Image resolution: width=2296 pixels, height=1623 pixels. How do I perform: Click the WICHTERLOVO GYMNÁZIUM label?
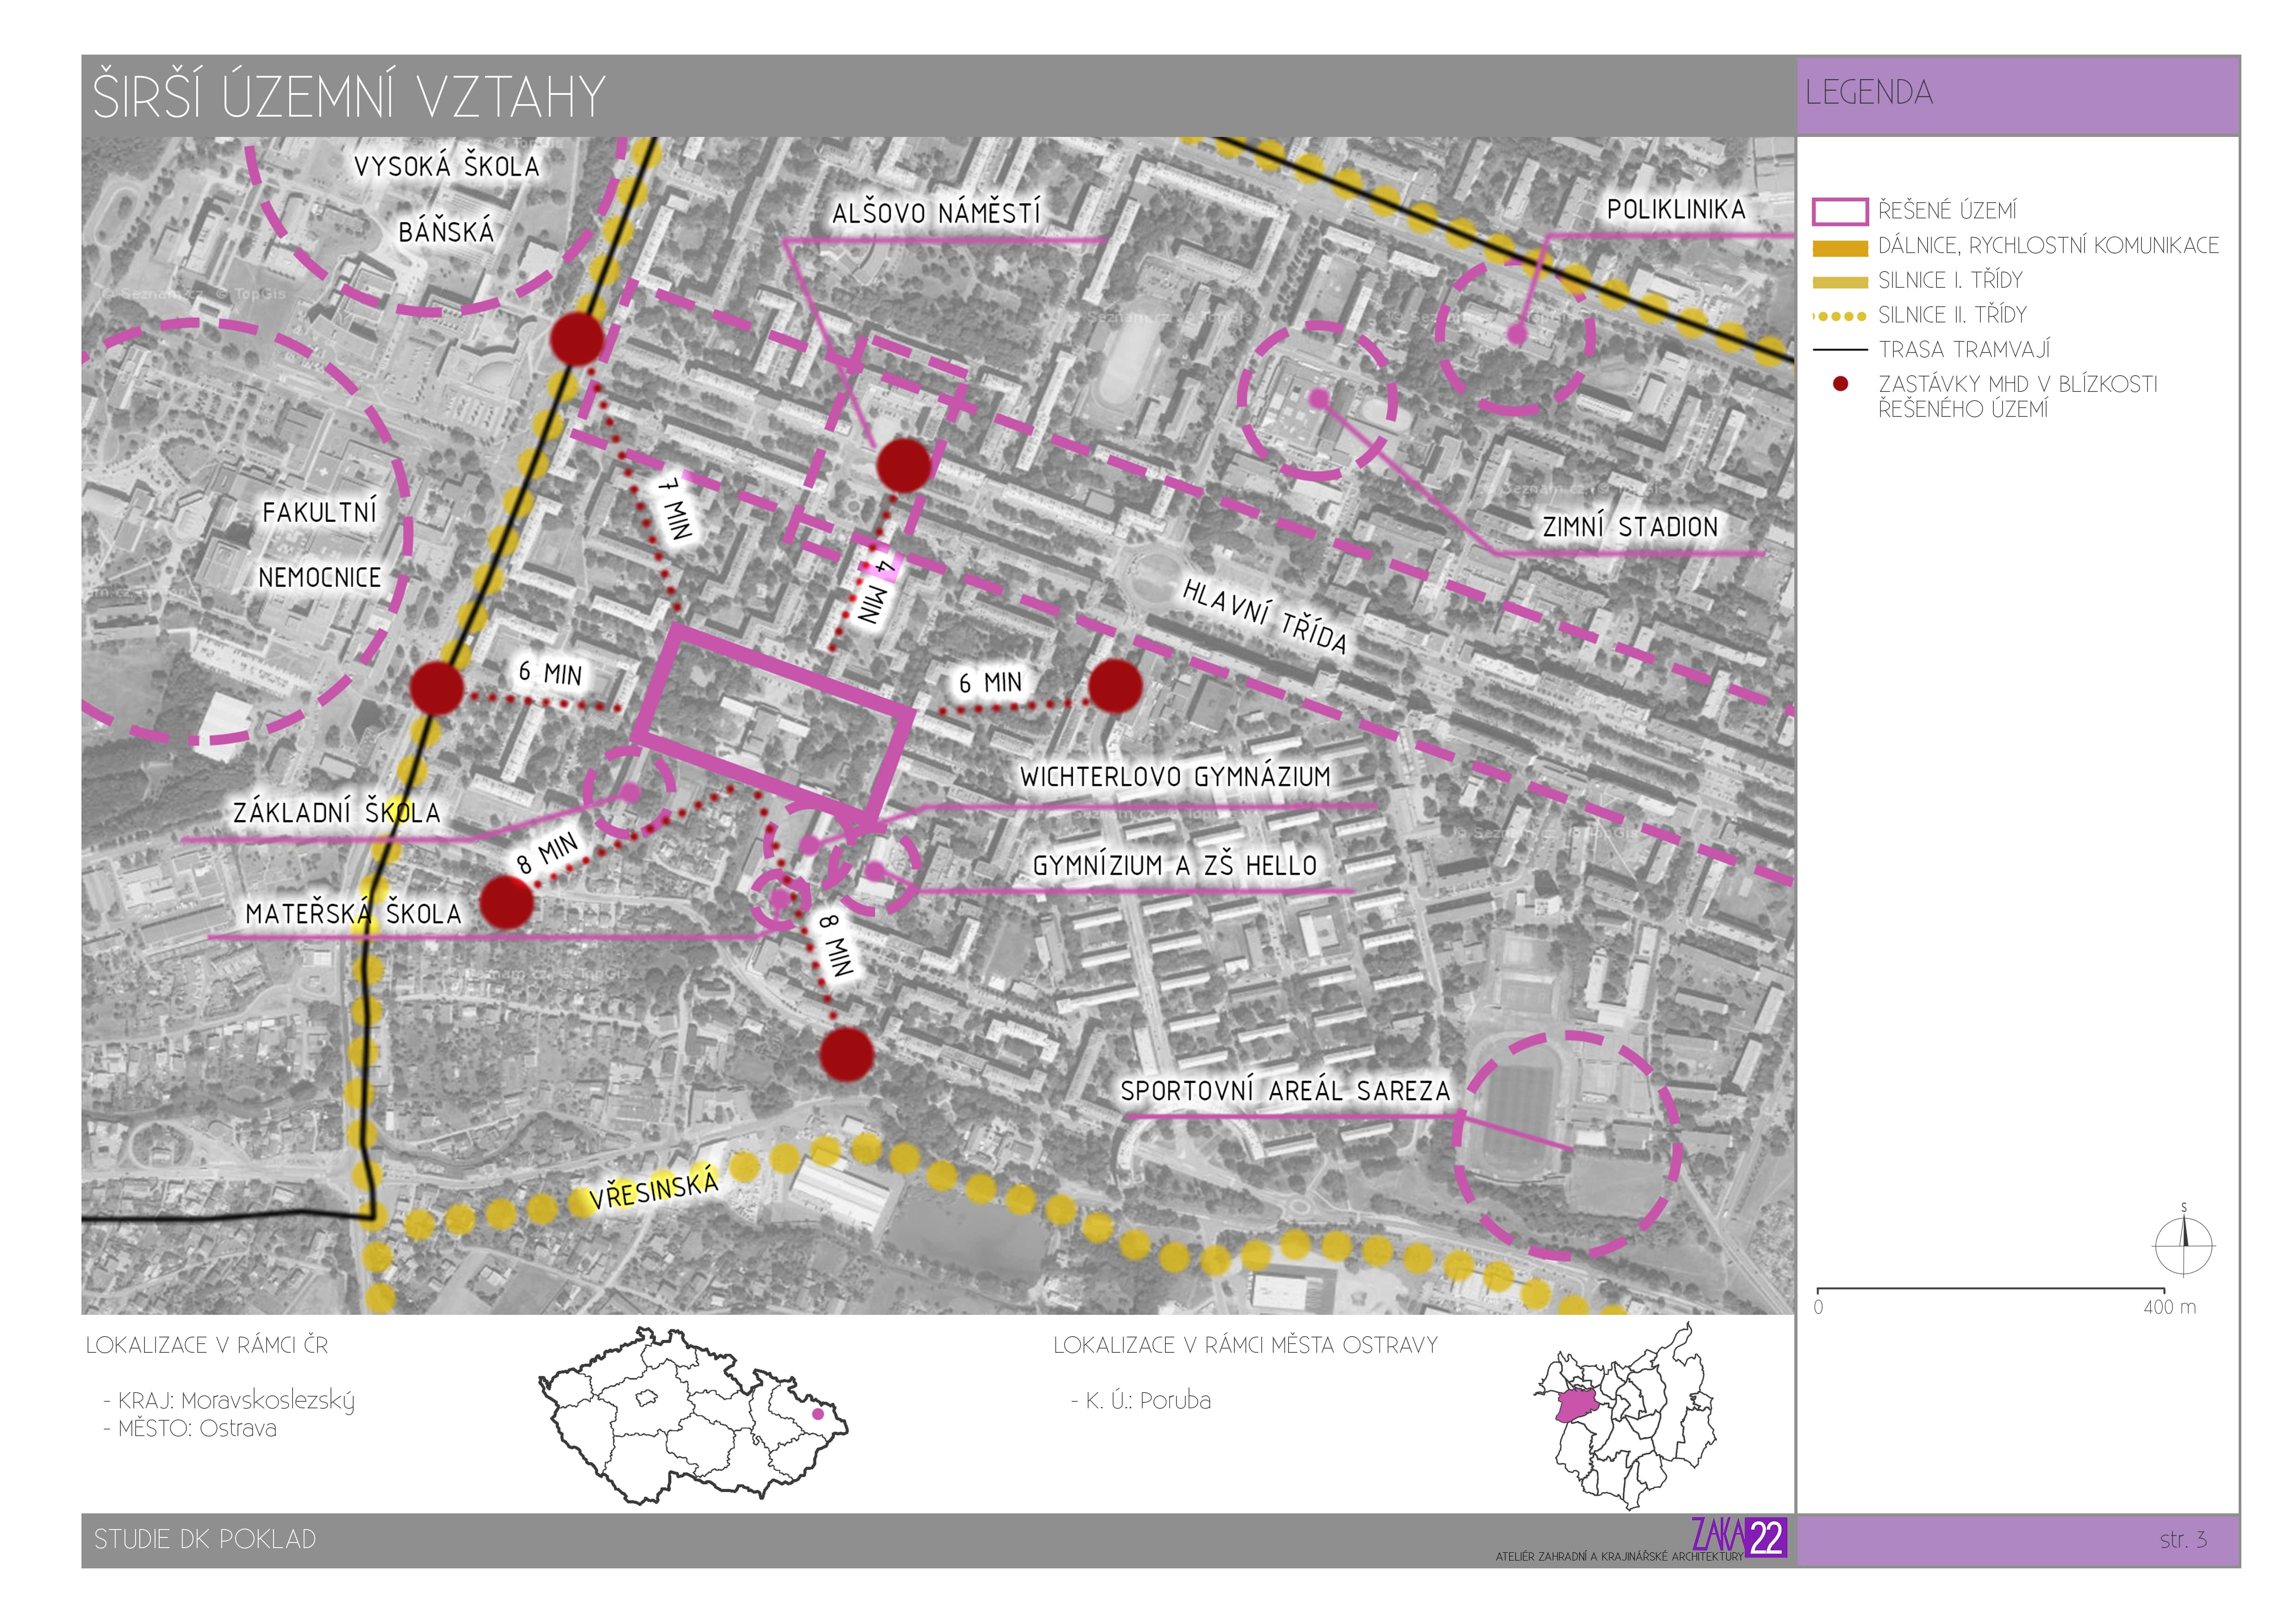(x=1175, y=775)
